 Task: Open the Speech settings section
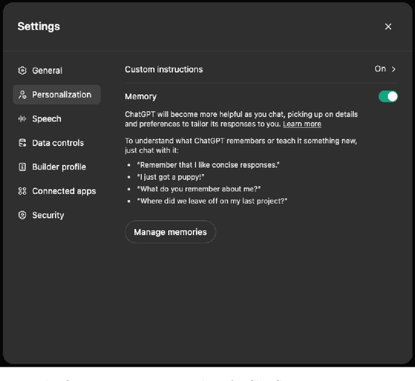coord(47,119)
